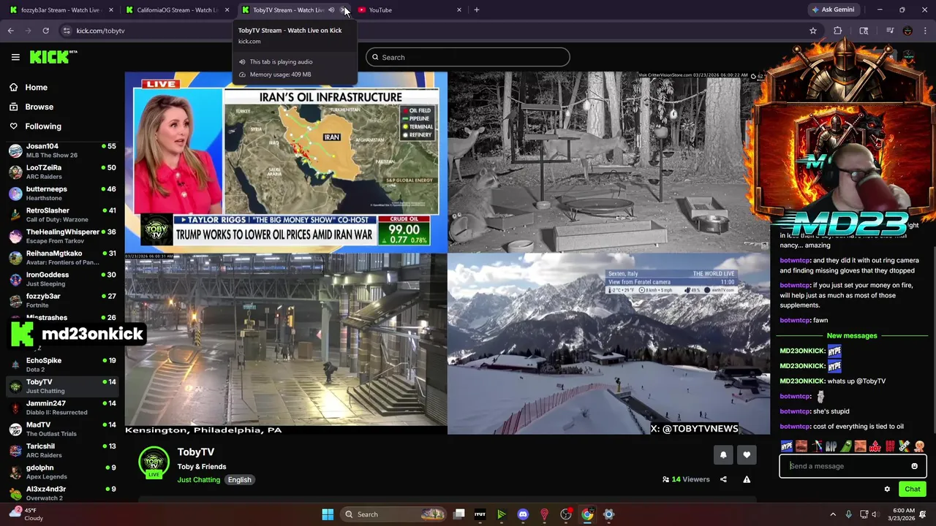Select gdolphn Apex Legends channel
936x526 pixels.
62,472
